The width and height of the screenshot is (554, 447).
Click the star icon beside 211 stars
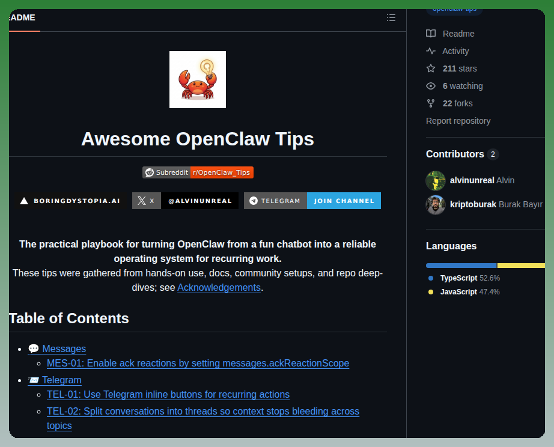coord(431,68)
